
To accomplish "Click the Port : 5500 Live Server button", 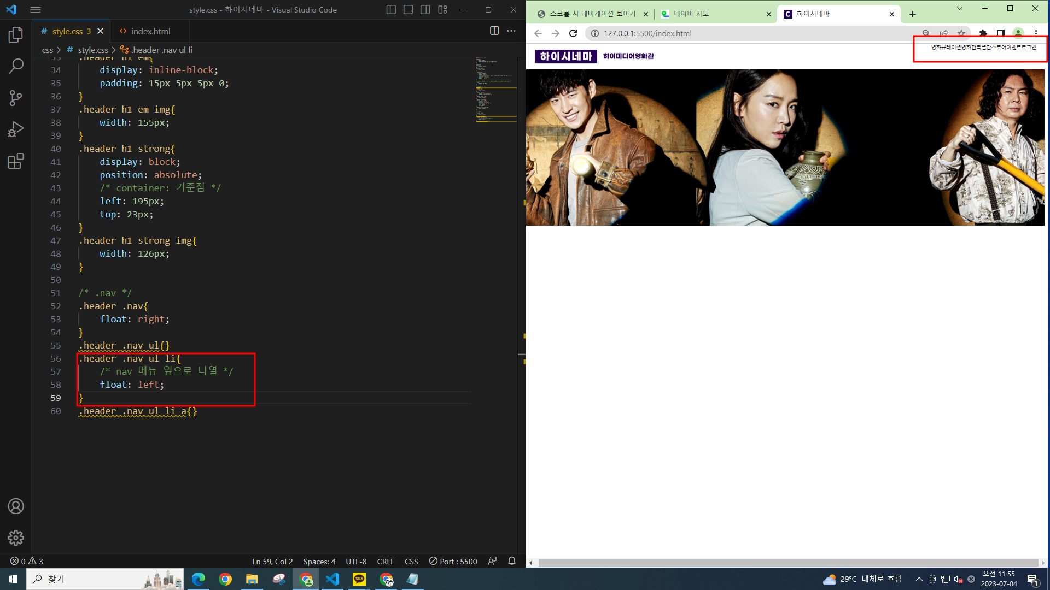I will [x=453, y=561].
